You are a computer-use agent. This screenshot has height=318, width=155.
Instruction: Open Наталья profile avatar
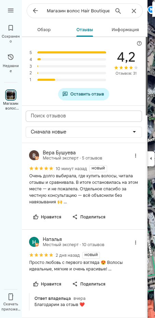pyautogui.click(x=34, y=242)
